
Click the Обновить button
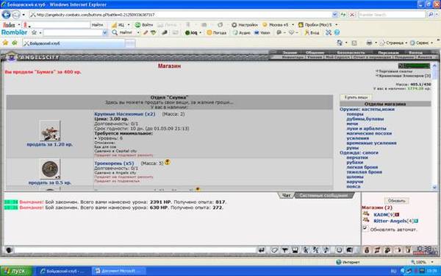click(x=397, y=200)
